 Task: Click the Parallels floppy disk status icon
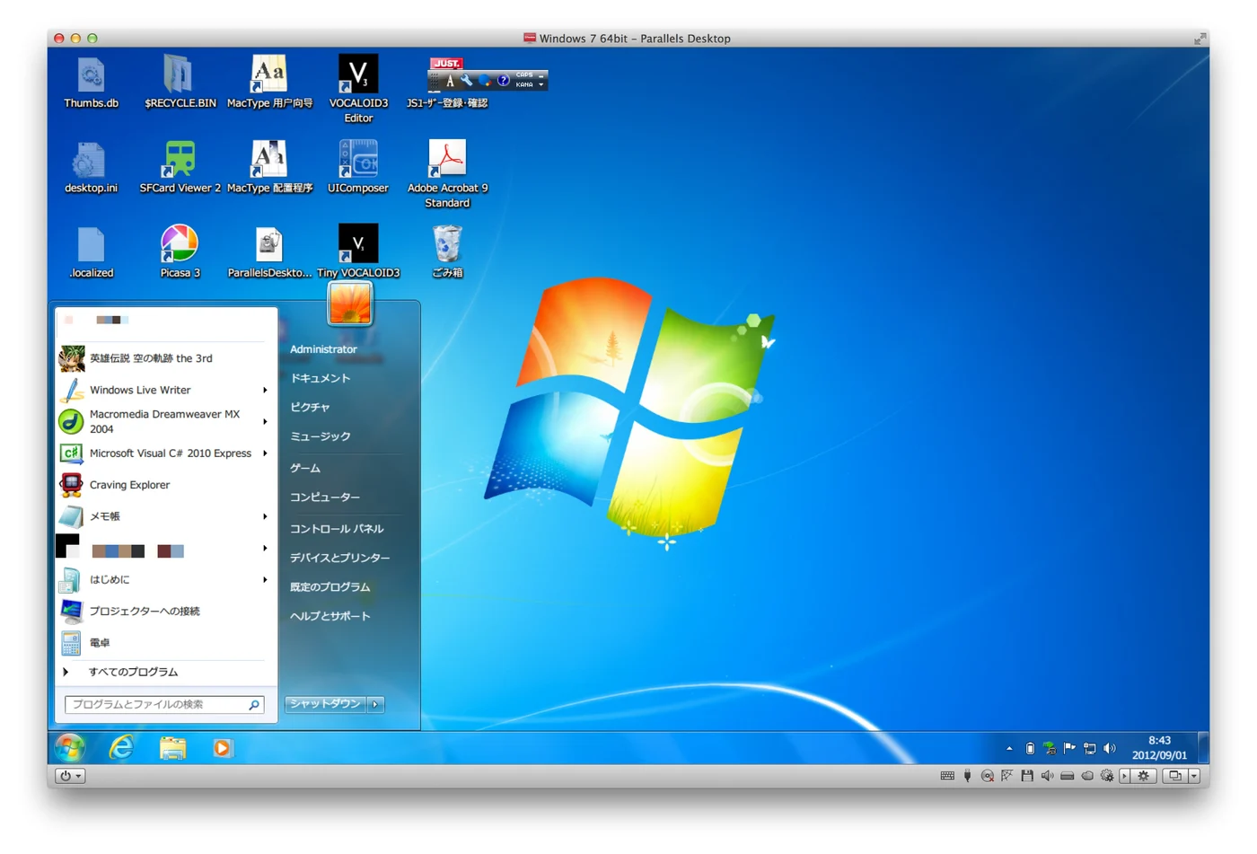tap(1027, 776)
